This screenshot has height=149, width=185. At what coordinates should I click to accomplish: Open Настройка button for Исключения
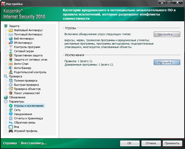click(167, 62)
